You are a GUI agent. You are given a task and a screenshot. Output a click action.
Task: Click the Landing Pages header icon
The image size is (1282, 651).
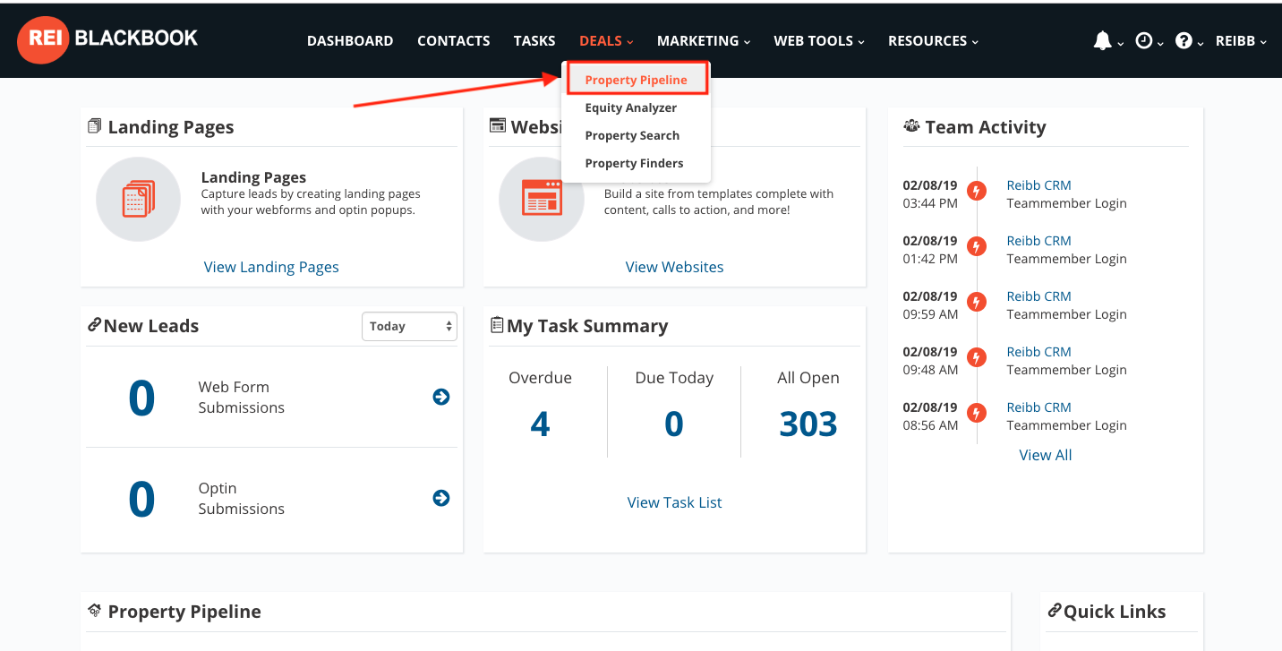(94, 126)
